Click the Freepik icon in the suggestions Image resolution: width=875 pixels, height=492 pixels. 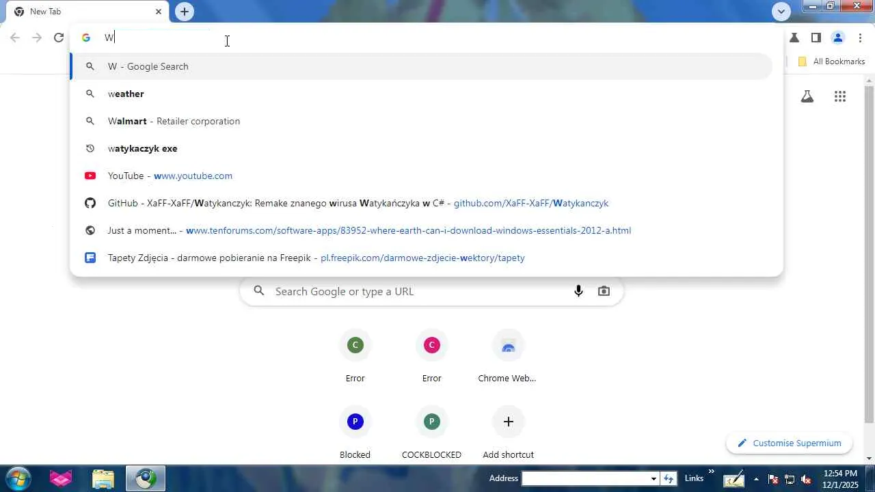pyautogui.click(x=90, y=258)
